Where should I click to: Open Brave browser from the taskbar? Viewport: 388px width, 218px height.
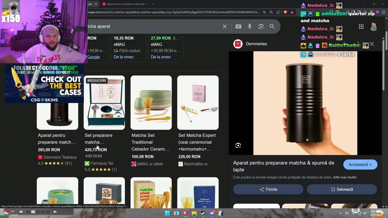coord(185,213)
